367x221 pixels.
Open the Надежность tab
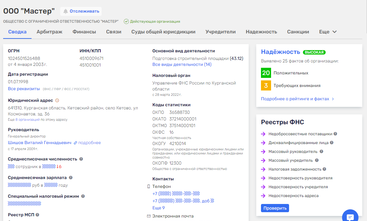pyautogui.click(x=261, y=32)
